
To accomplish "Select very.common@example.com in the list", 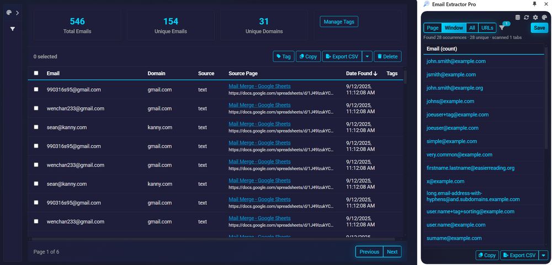I will point(459,155).
